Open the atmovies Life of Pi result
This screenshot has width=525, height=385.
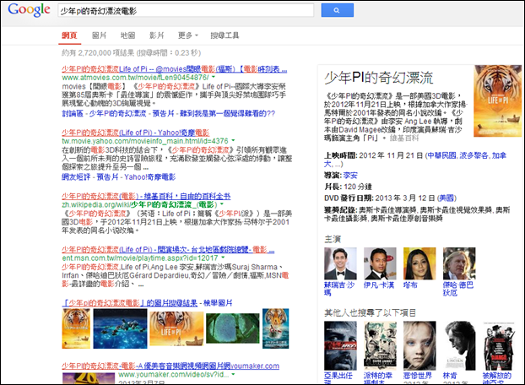[x=174, y=69]
